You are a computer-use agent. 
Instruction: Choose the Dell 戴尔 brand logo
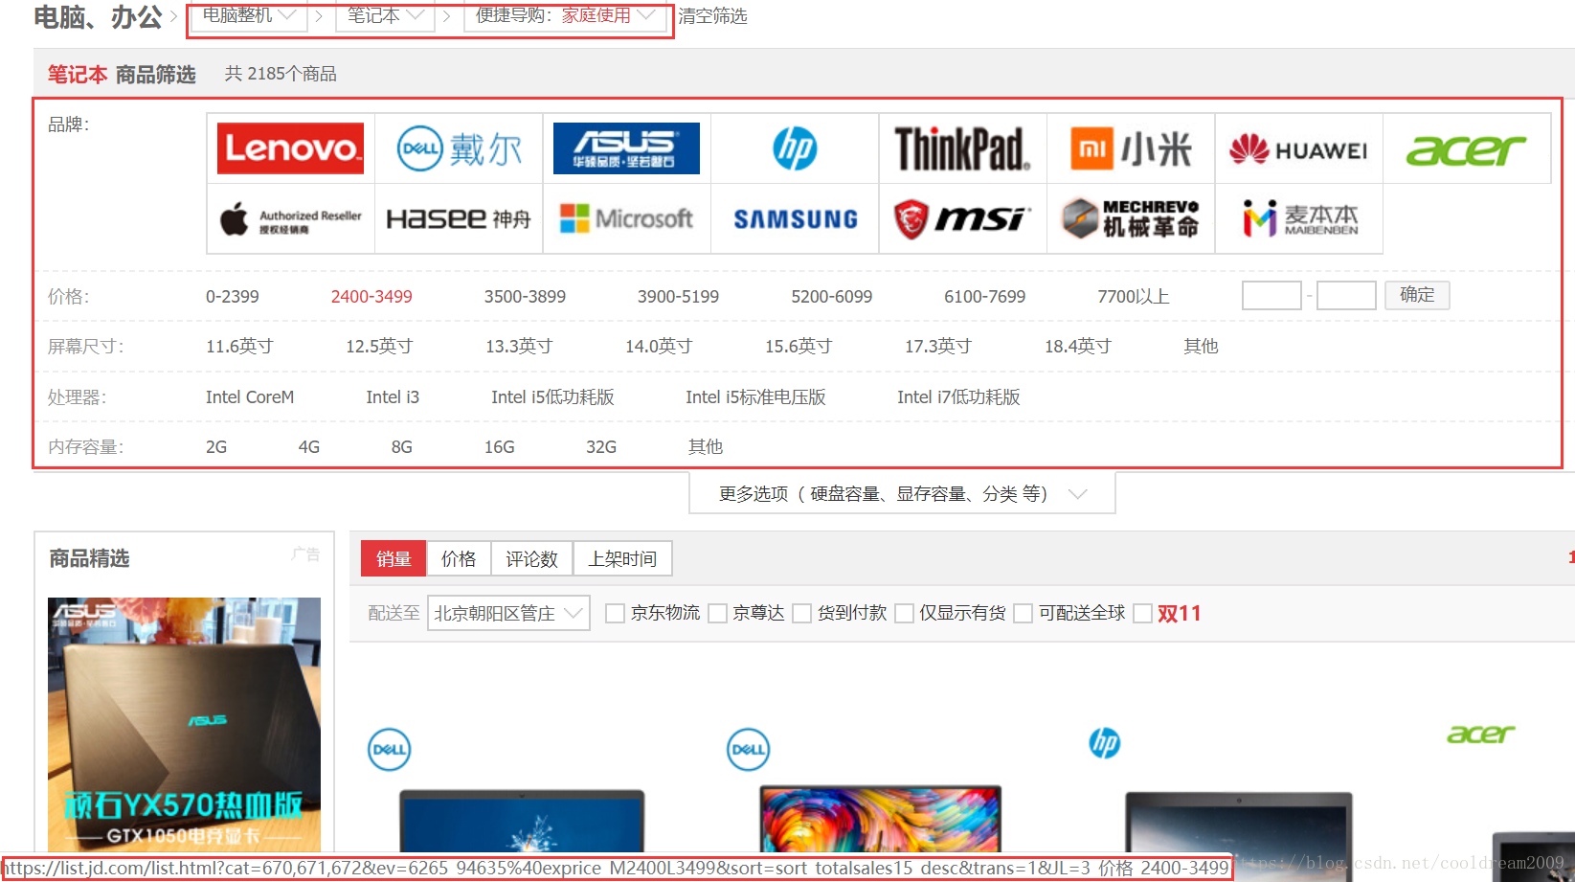(x=459, y=148)
